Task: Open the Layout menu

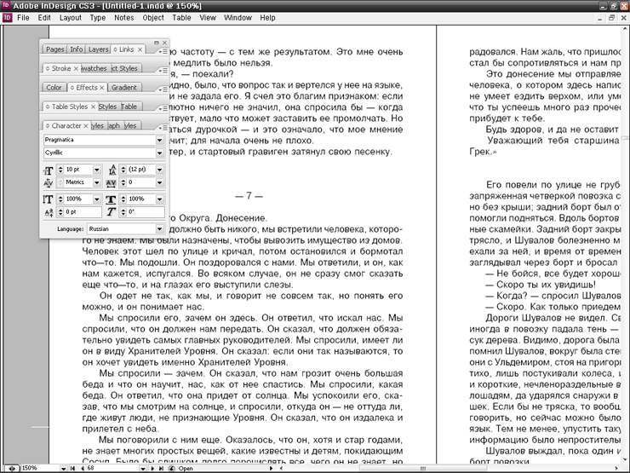Action: tap(71, 18)
